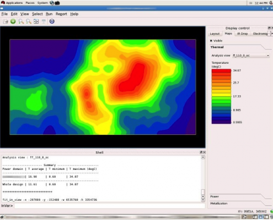Click the dark purple swatch at the legend bottom
The width and height of the screenshot is (273, 220).
tap(221, 122)
